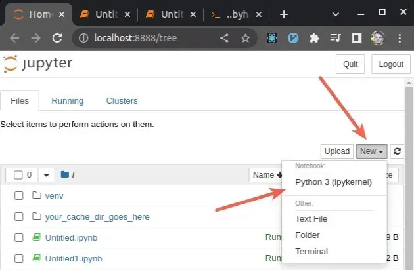
Task: Click the browser reload page icon
Action: pyautogui.click(x=57, y=38)
